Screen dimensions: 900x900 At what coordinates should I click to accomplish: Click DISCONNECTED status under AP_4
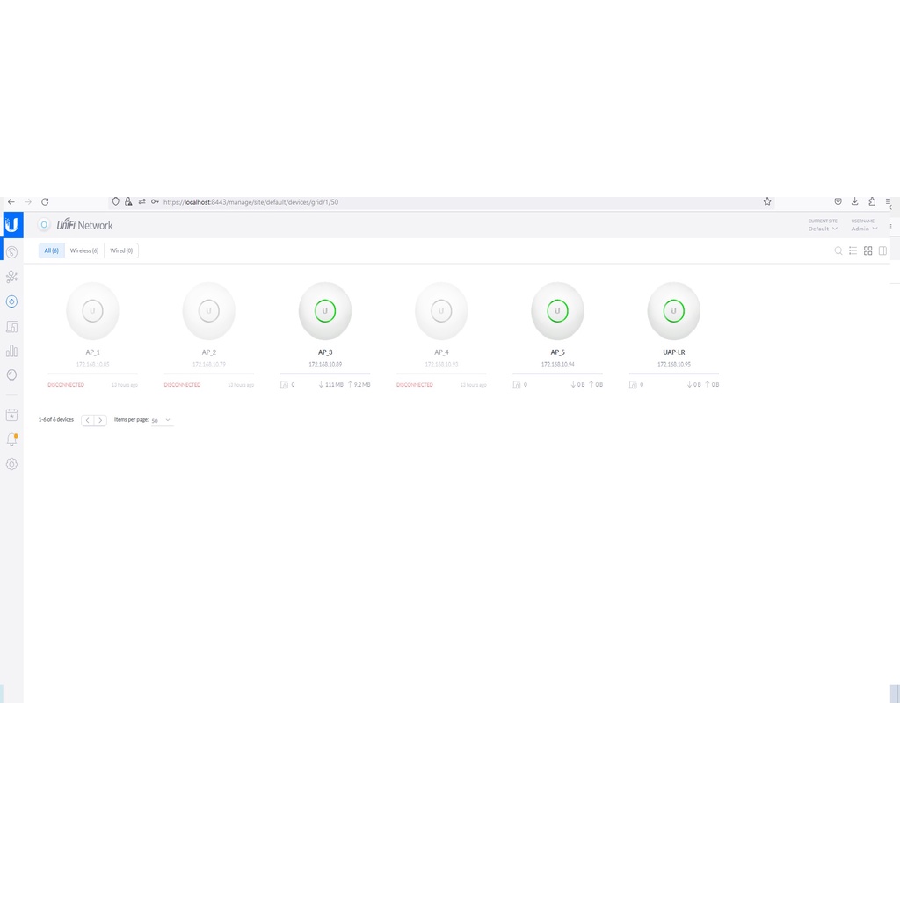coord(415,385)
